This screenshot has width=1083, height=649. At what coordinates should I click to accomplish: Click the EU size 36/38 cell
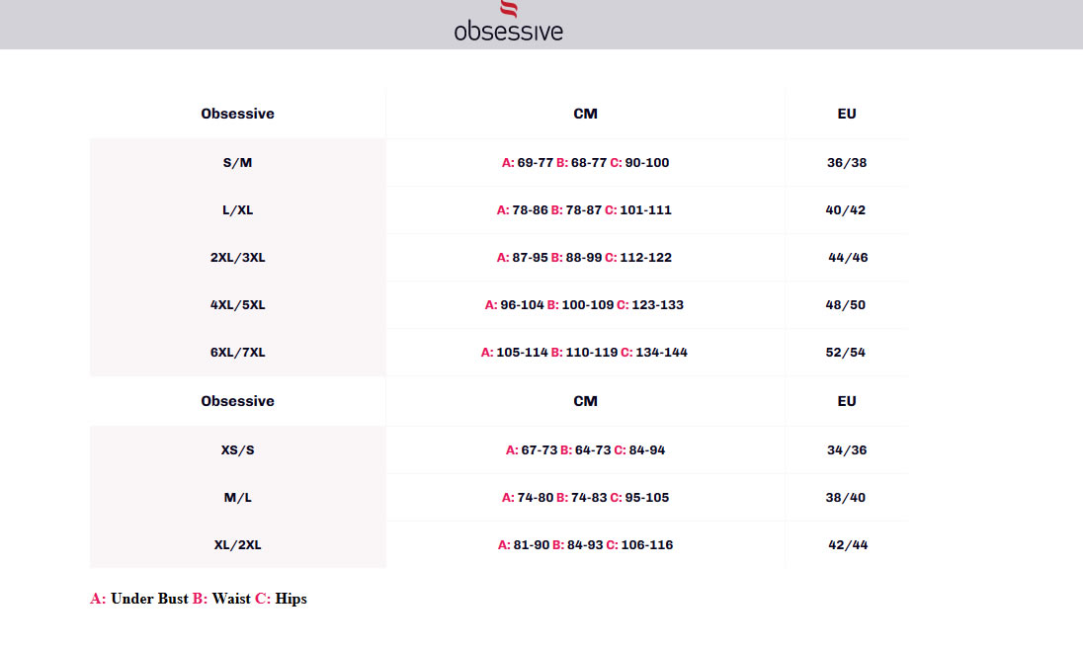[846, 162]
